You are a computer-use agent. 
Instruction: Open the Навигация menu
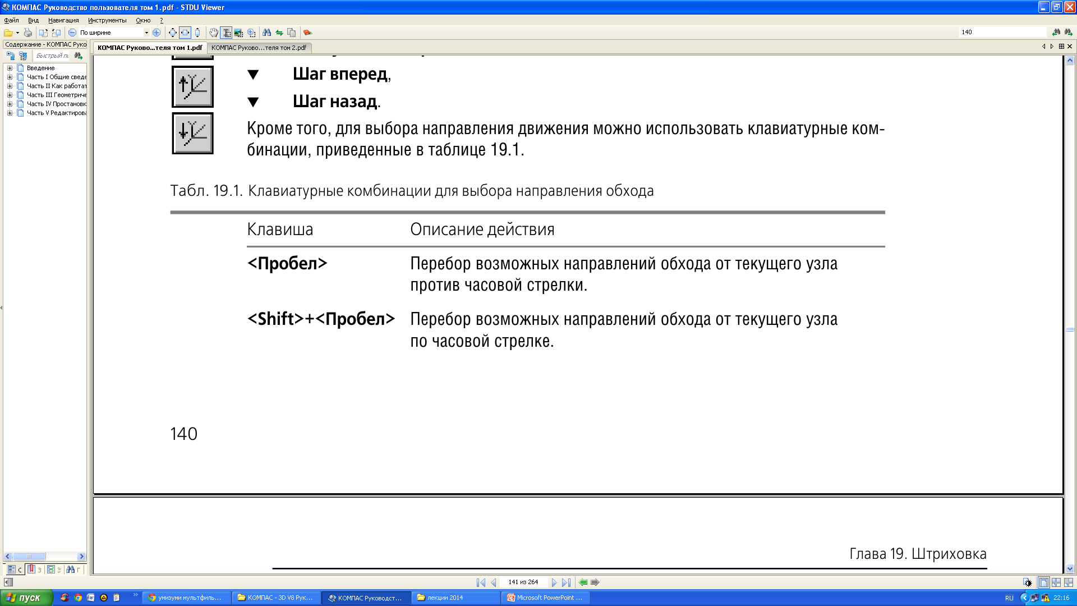[x=63, y=20]
